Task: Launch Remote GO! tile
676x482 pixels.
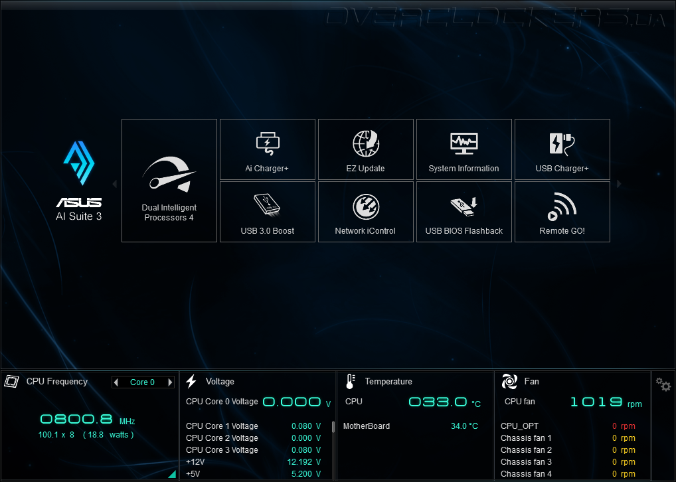Action: click(562, 212)
